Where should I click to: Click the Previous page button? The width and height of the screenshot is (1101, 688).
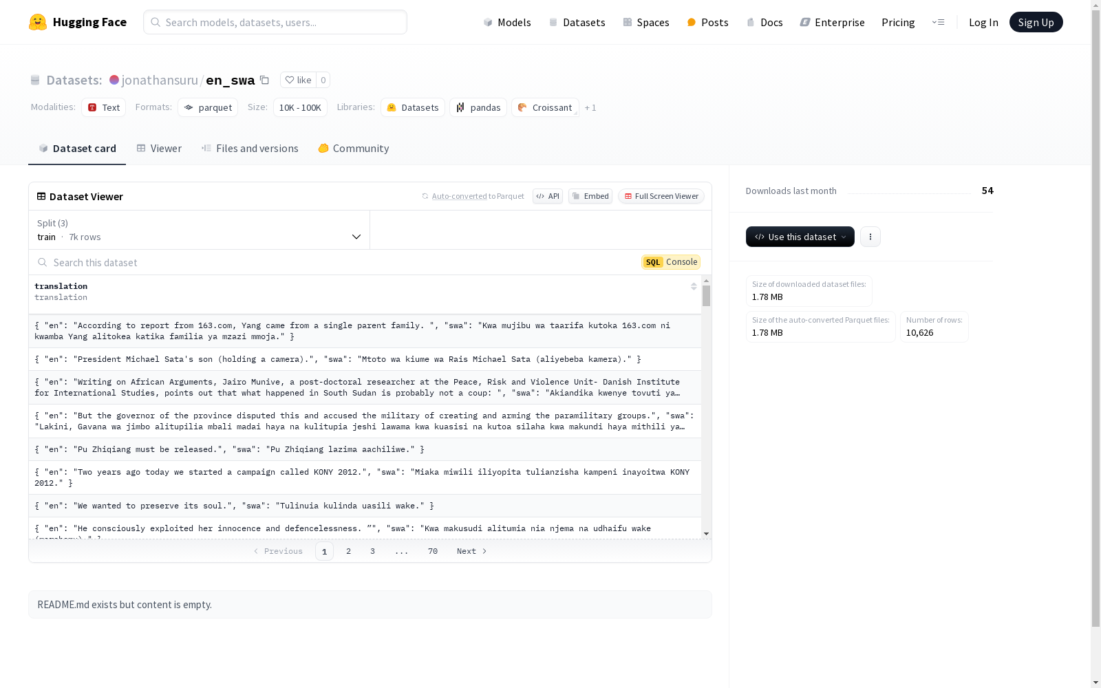(278, 551)
